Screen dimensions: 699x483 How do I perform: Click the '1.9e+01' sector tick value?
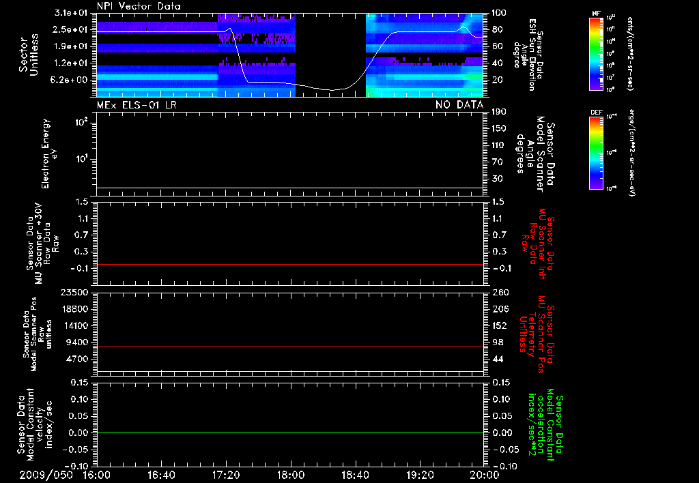pyautogui.click(x=71, y=46)
